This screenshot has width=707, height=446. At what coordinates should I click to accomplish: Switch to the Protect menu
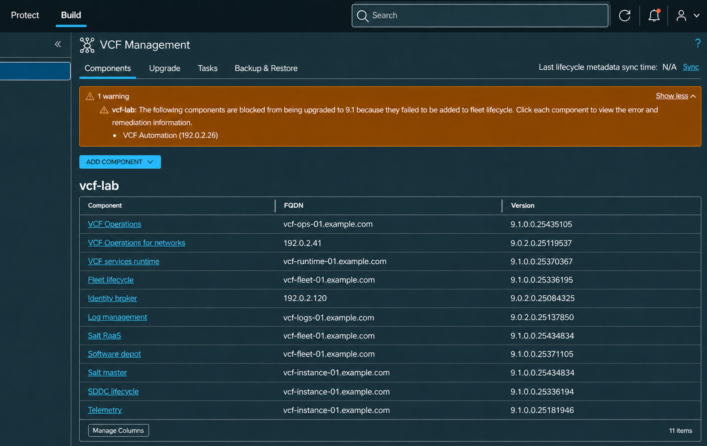[x=25, y=15]
